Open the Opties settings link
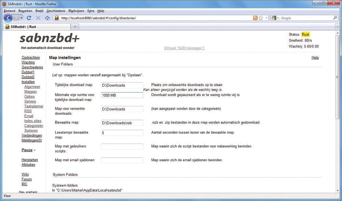The width and height of the screenshot is (342, 201). coord(29,96)
